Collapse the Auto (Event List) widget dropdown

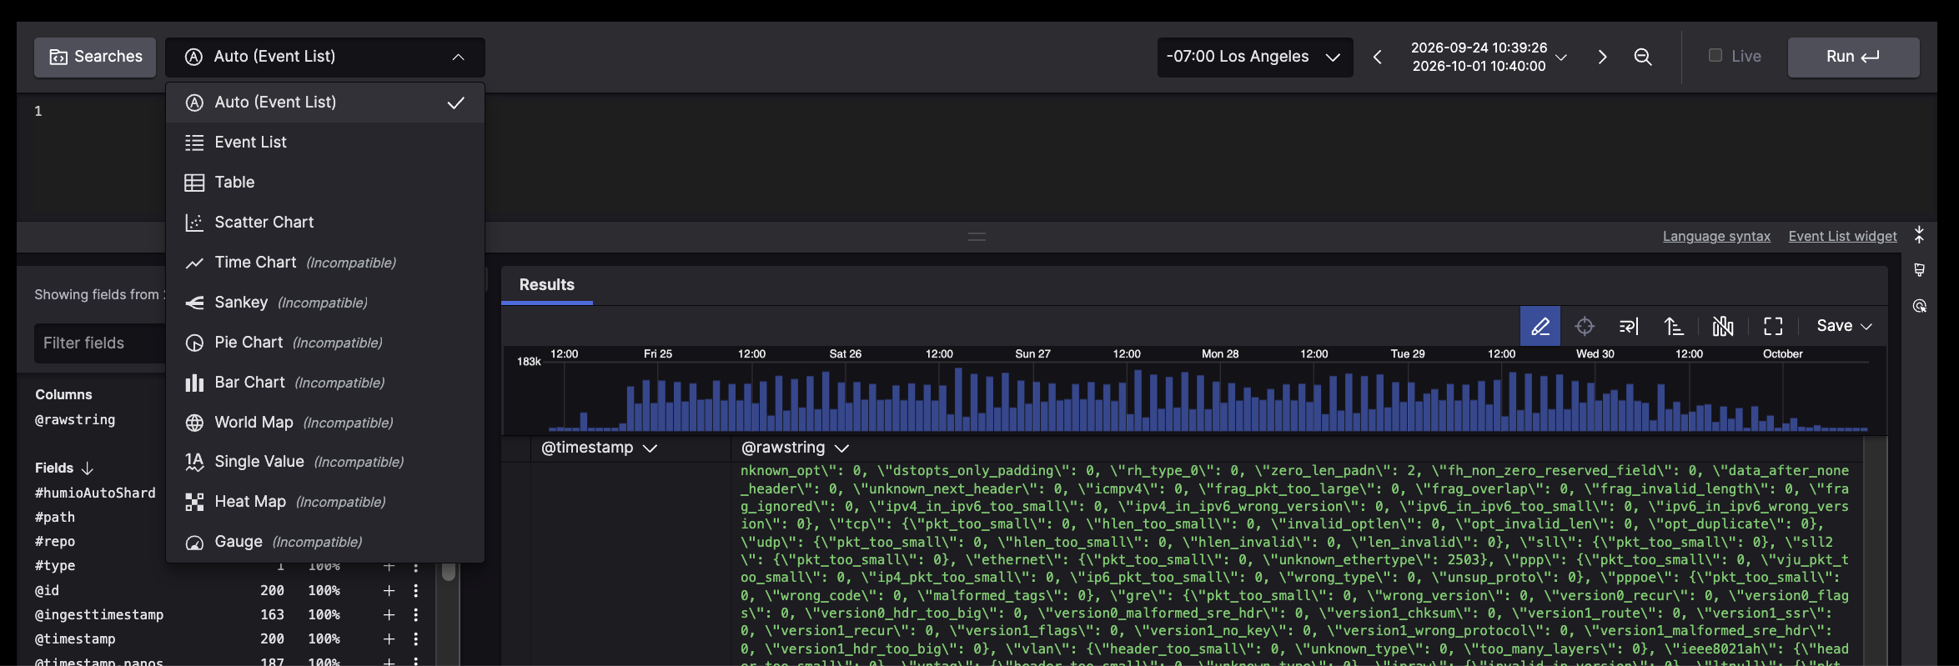[x=325, y=57]
